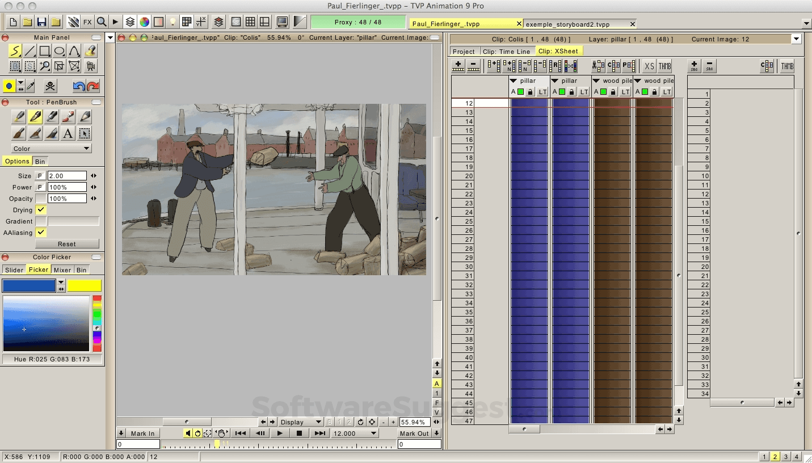Click the blue A-color swatch in Color Picker
Image resolution: width=812 pixels, height=463 pixels.
coord(29,285)
